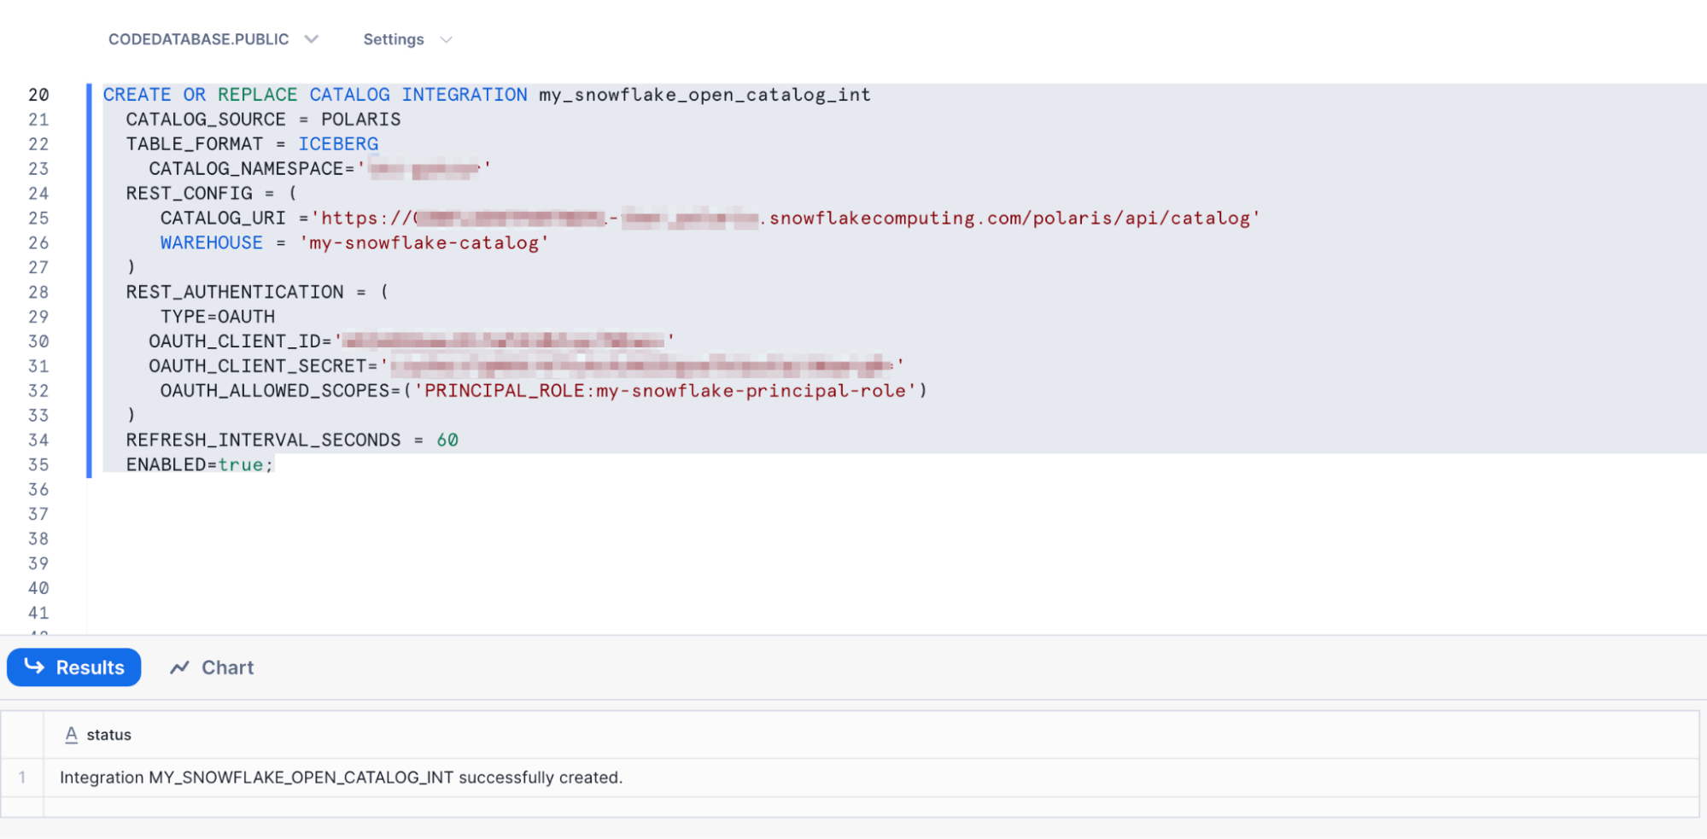Image resolution: width=1707 pixels, height=839 pixels.
Task: Click the status column header name
Action: (109, 735)
